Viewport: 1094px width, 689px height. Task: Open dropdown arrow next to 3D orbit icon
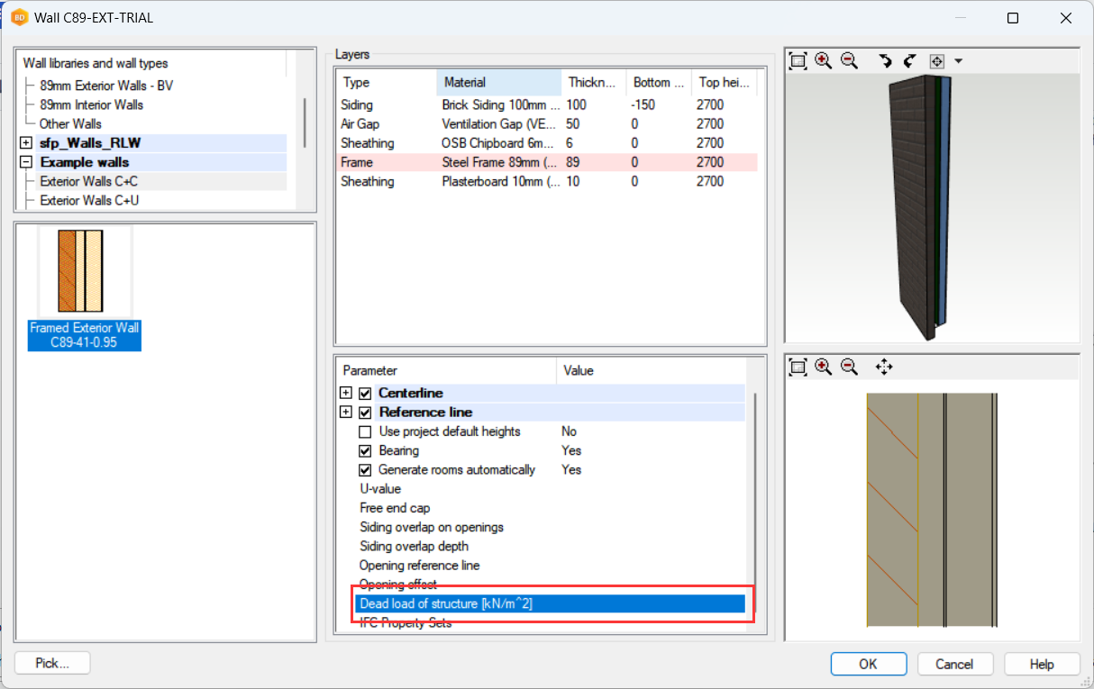click(x=958, y=61)
